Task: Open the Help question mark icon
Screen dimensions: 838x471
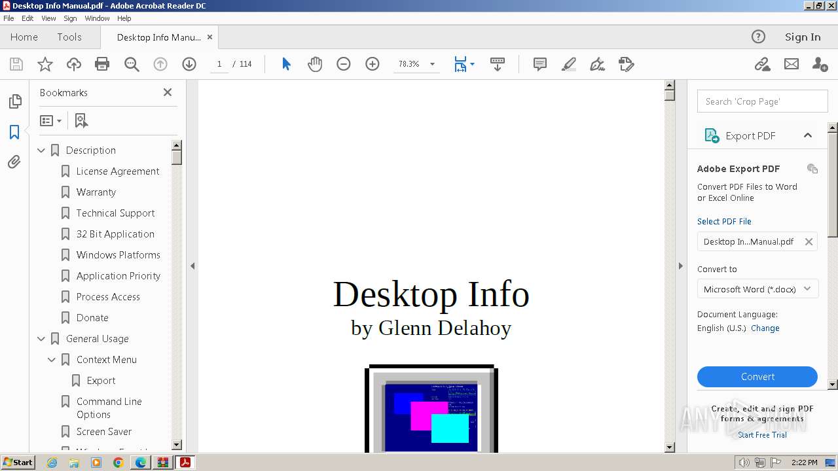Action: point(758,37)
